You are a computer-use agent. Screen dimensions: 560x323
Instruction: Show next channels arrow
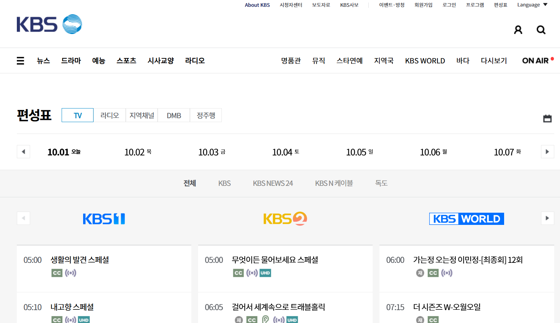(x=547, y=218)
